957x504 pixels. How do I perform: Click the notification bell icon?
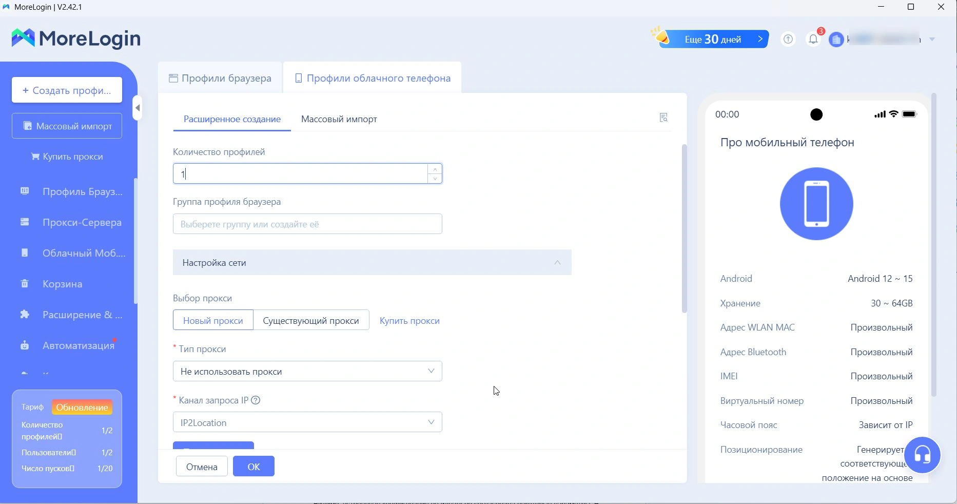[x=813, y=39]
